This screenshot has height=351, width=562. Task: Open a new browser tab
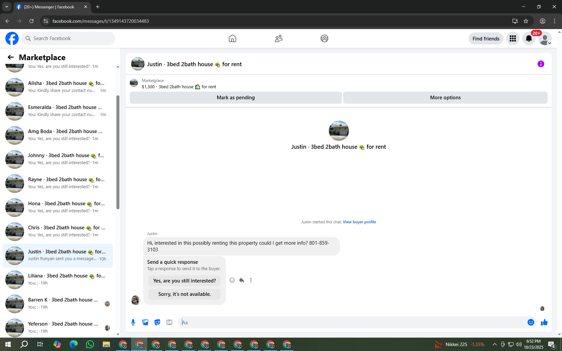pyautogui.click(x=98, y=7)
